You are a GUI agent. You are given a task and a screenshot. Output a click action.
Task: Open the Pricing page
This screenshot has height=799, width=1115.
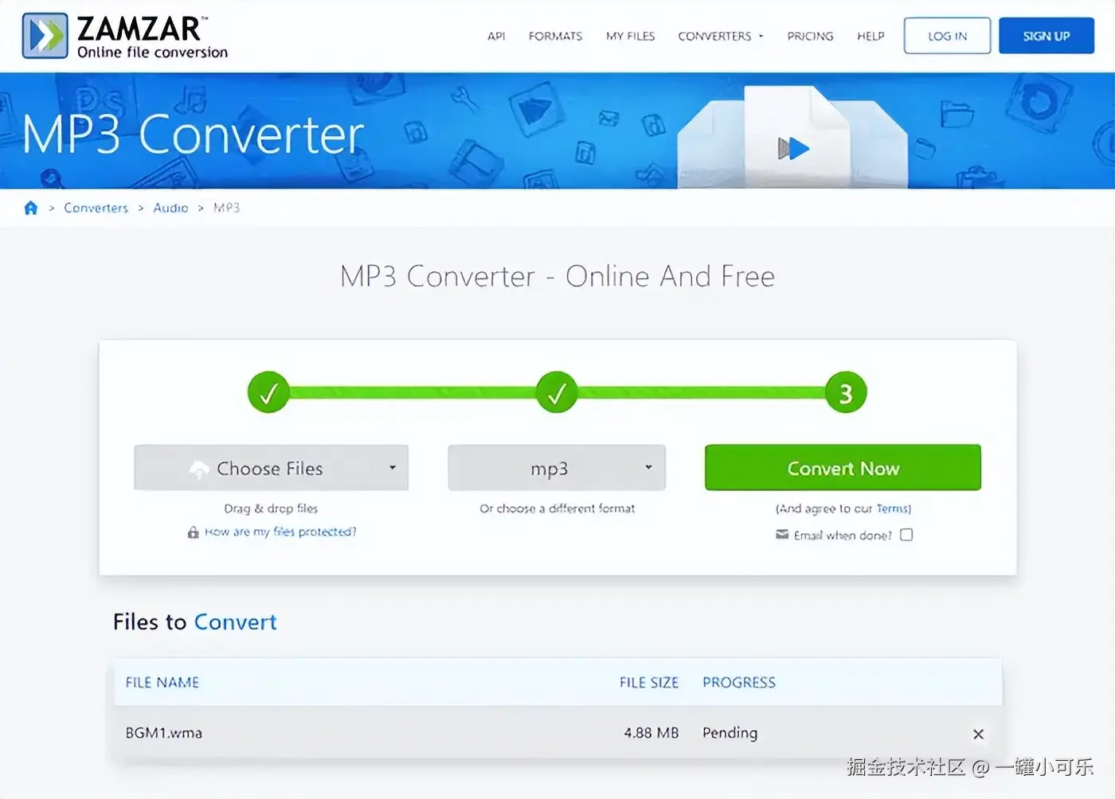(x=810, y=36)
